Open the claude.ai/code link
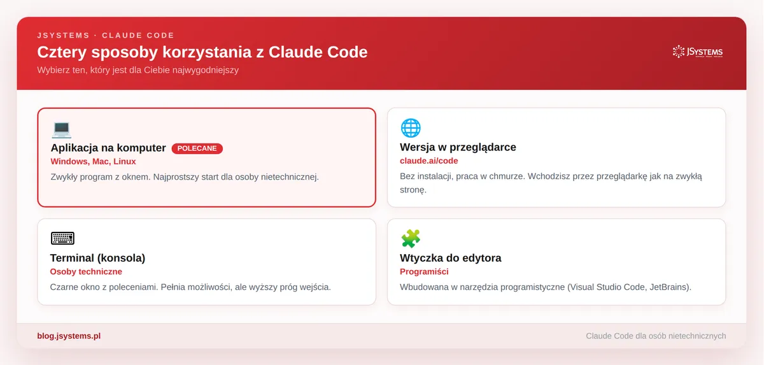This screenshot has width=764, height=365. tap(429, 161)
